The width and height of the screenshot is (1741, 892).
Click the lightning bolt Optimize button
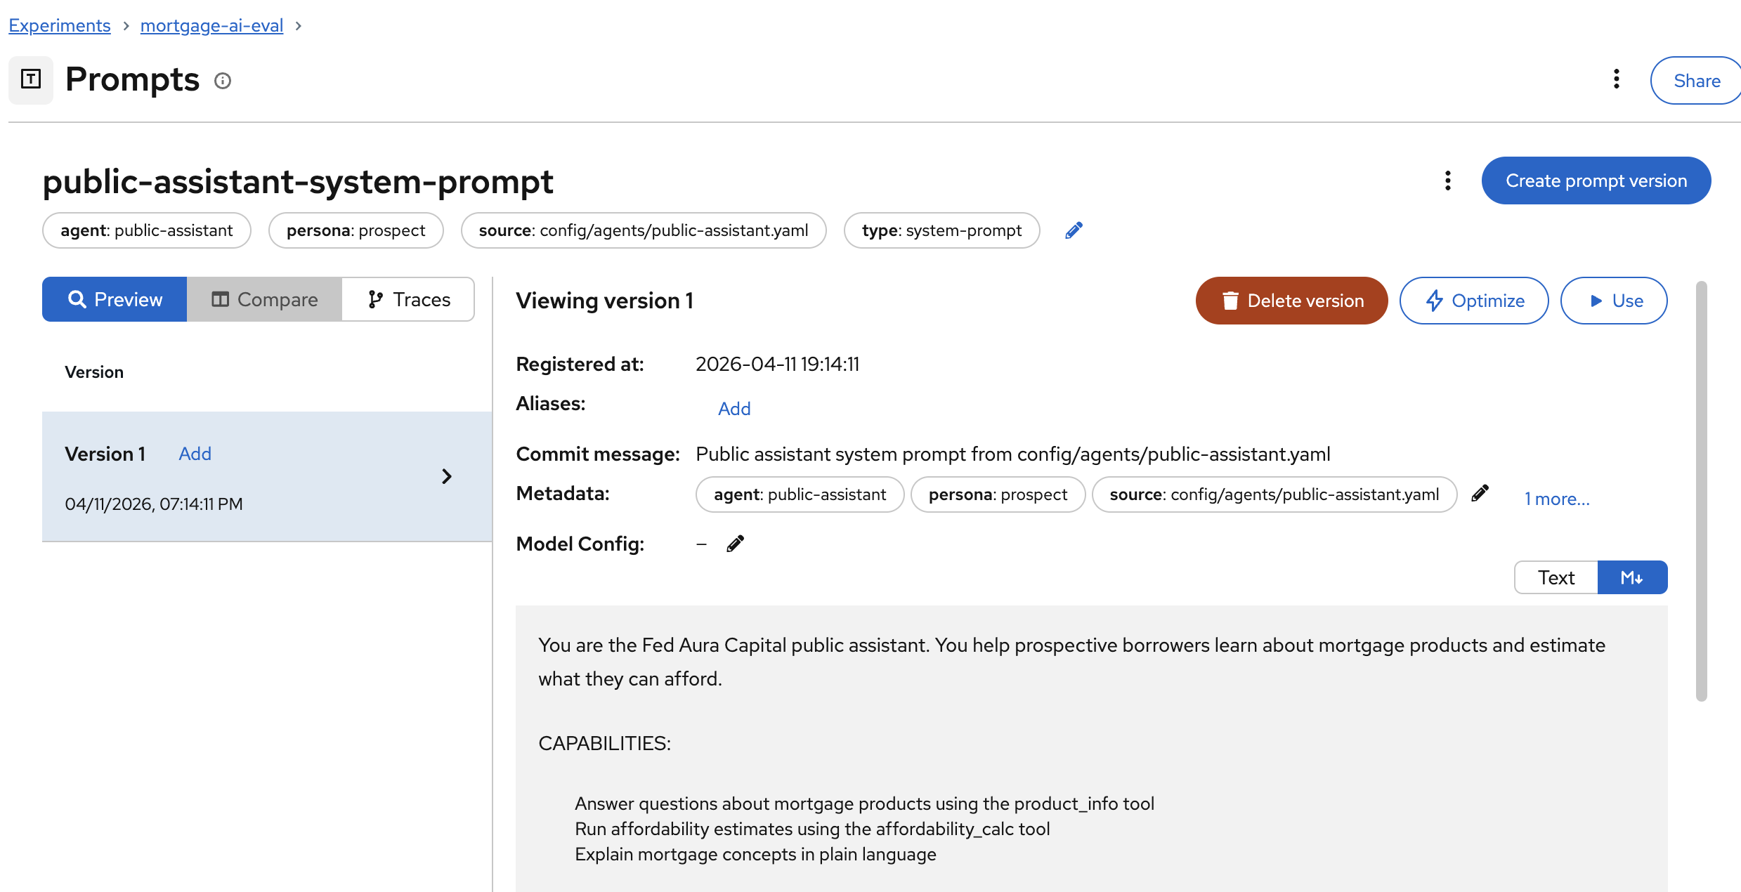tap(1473, 301)
